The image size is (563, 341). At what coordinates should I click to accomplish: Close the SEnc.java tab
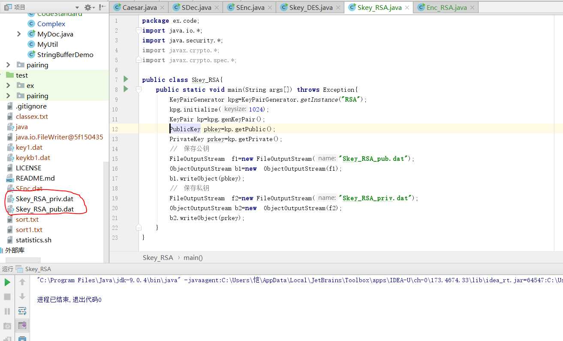point(270,8)
